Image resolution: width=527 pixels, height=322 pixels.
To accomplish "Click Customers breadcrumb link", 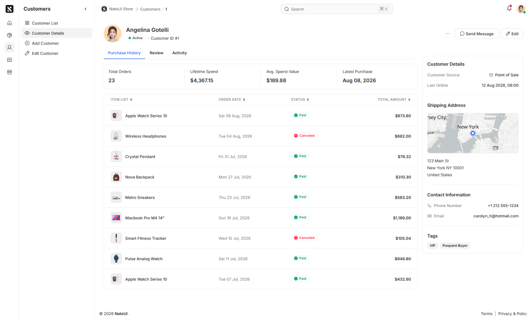I will click(x=150, y=9).
